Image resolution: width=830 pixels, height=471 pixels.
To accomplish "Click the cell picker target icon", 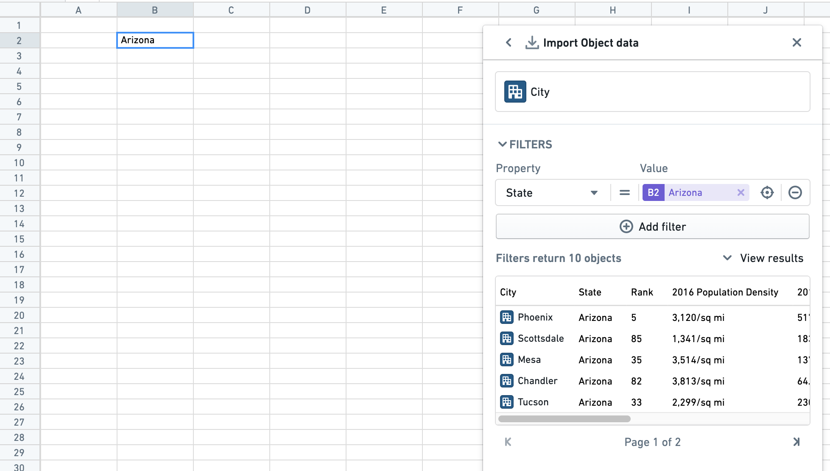I will [x=767, y=192].
